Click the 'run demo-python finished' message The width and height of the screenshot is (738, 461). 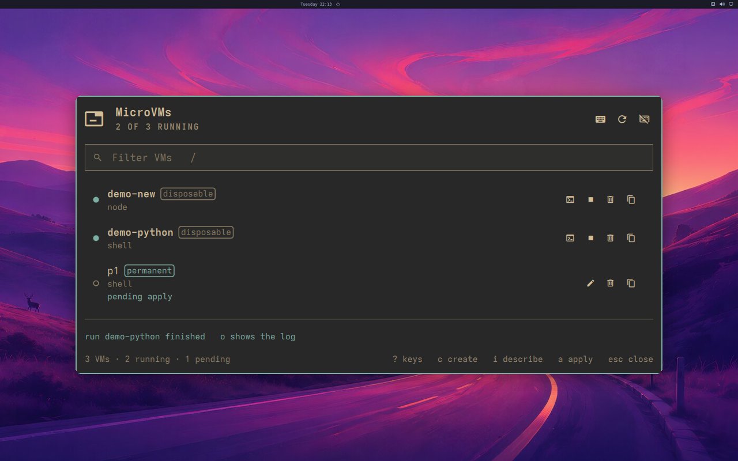click(x=145, y=337)
